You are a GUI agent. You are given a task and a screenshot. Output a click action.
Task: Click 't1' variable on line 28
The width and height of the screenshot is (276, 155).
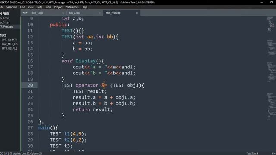coord(67,134)
